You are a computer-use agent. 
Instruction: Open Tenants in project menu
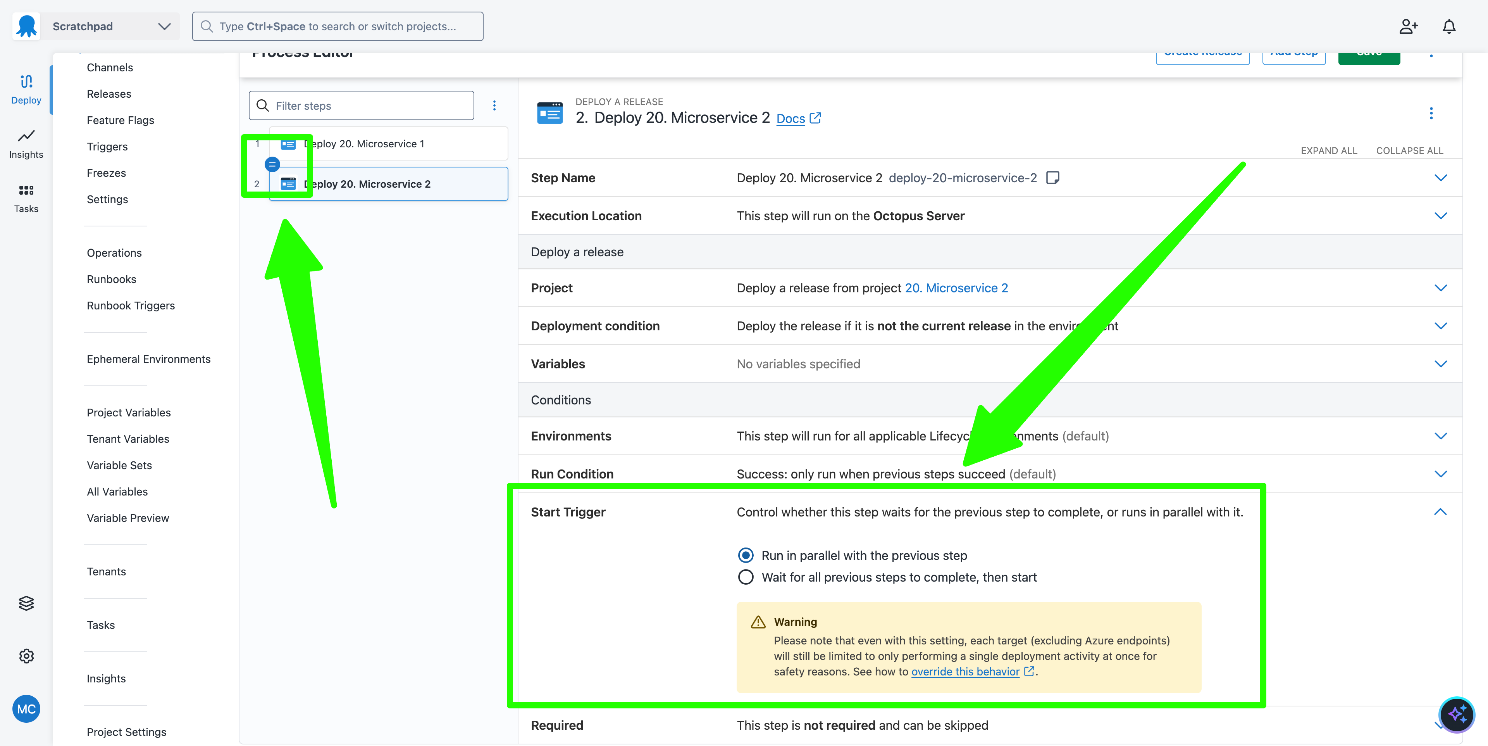pos(106,572)
